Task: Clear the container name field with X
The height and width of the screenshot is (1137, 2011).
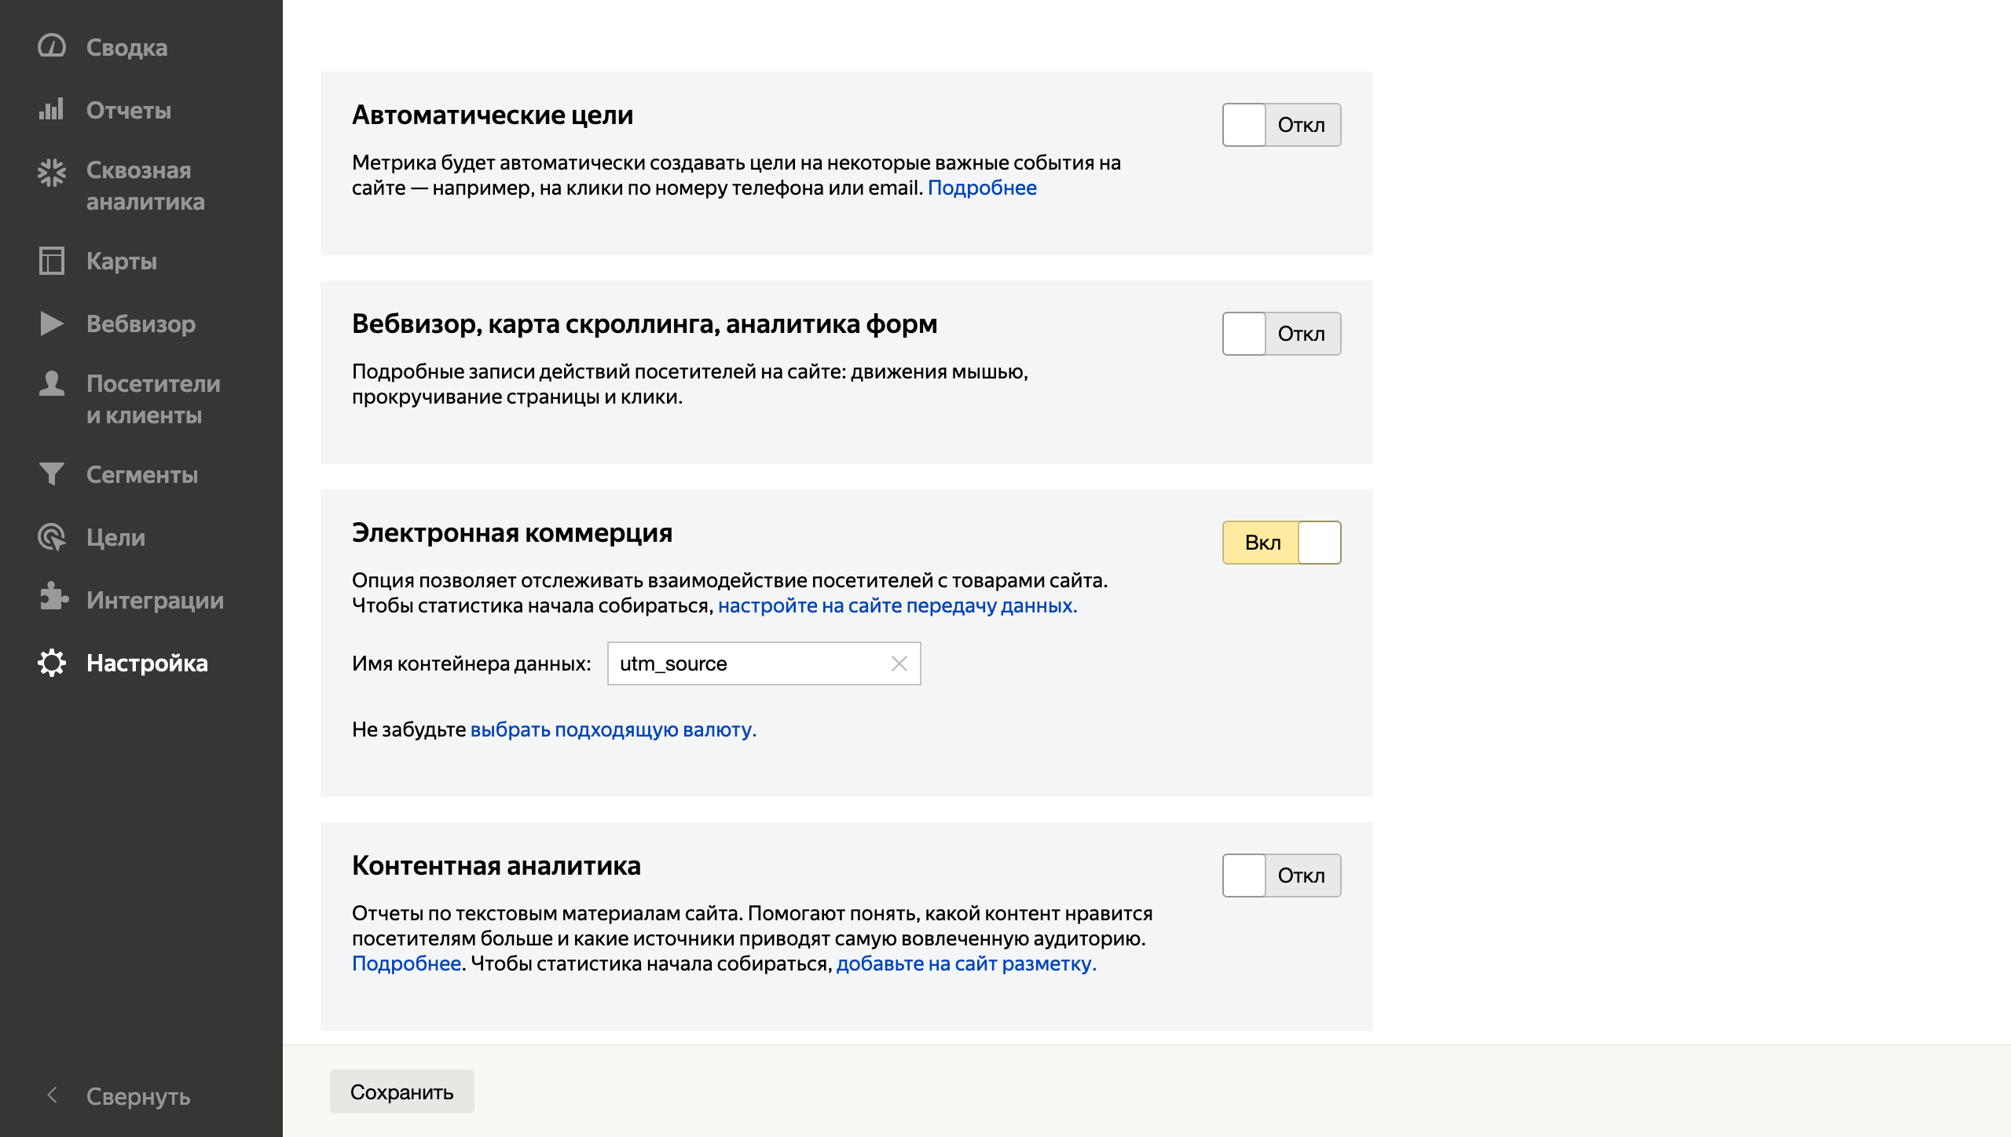Action: pos(899,664)
